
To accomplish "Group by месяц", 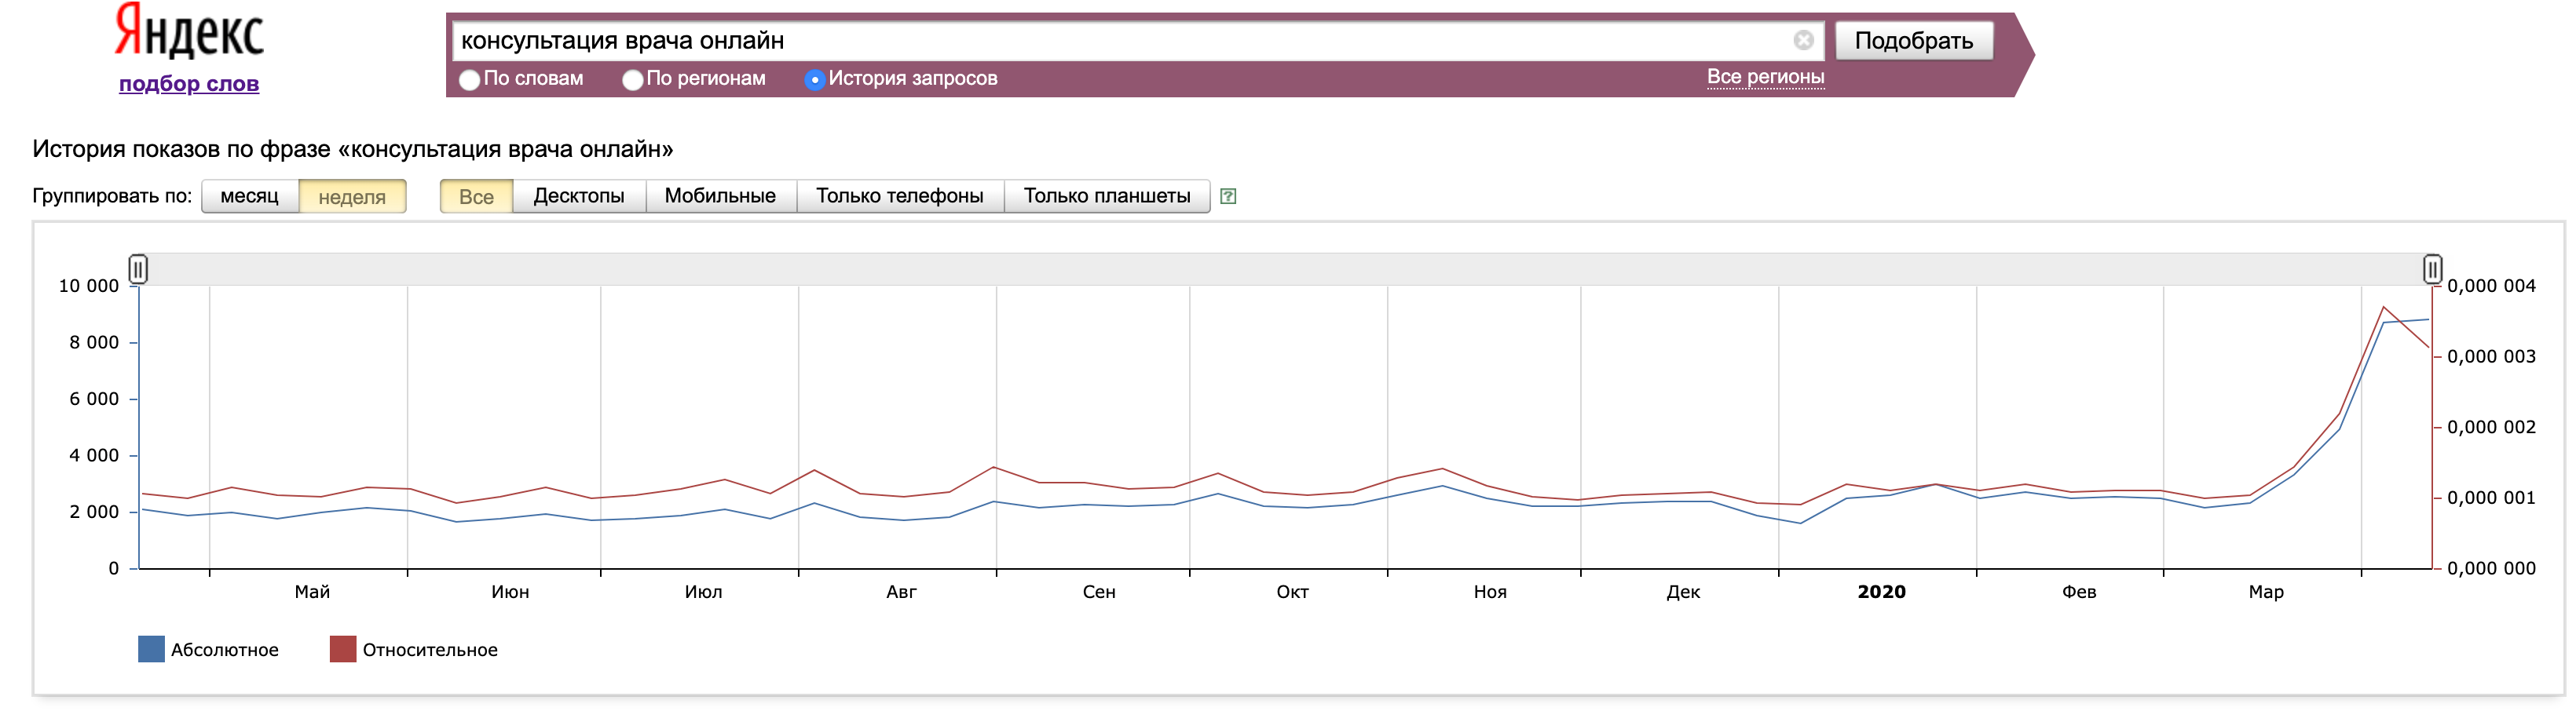I will coord(250,195).
